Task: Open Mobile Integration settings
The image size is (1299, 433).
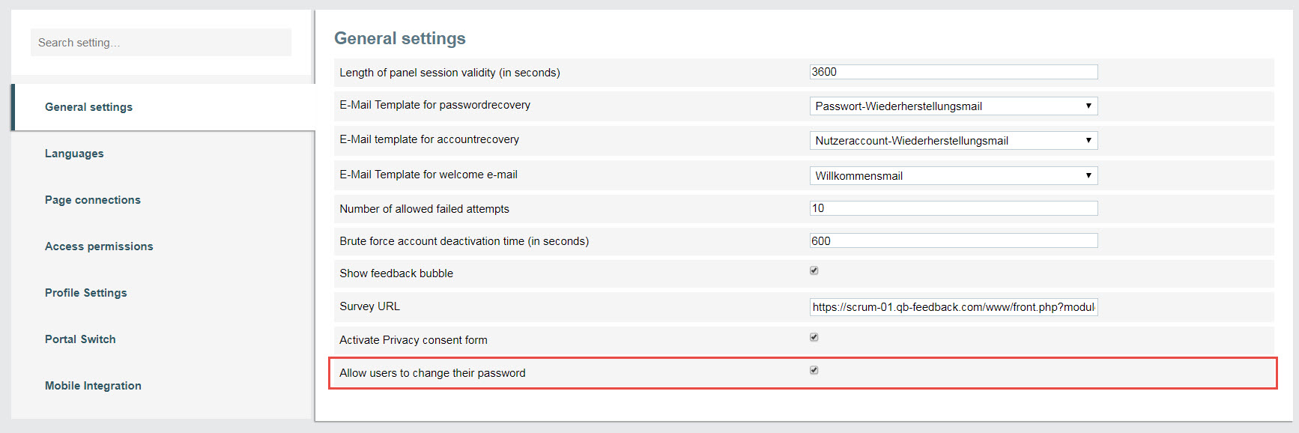Action: (93, 386)
